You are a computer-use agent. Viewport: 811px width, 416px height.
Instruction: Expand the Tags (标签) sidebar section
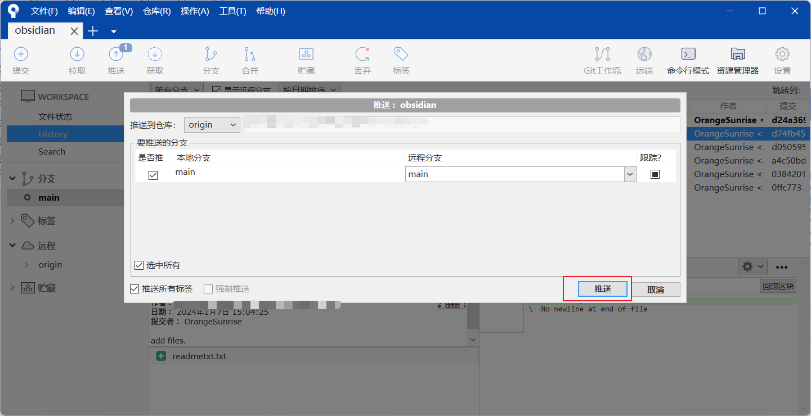[x=12, y=221]
